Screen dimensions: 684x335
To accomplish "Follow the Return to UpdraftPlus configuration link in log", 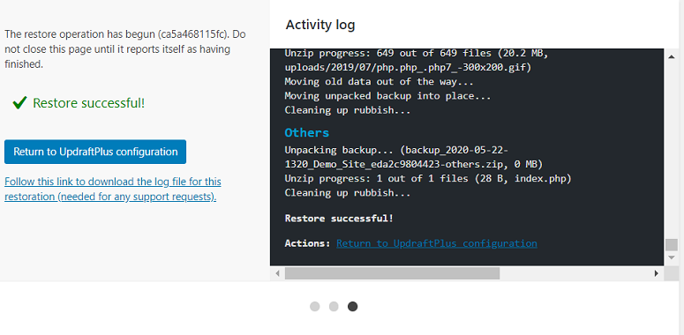I will click(436, 243).
